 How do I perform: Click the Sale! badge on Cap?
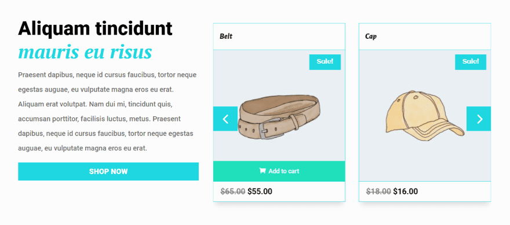coord(471,62)
